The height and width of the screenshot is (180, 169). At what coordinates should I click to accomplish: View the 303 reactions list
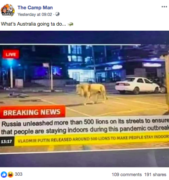pos(19,174)
